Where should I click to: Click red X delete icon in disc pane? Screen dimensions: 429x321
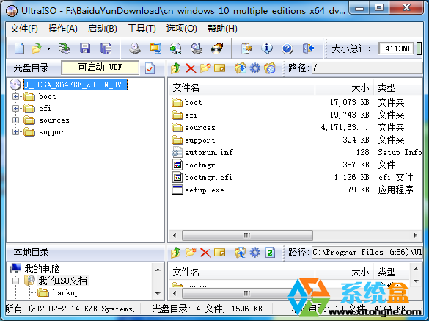(191, 68)
